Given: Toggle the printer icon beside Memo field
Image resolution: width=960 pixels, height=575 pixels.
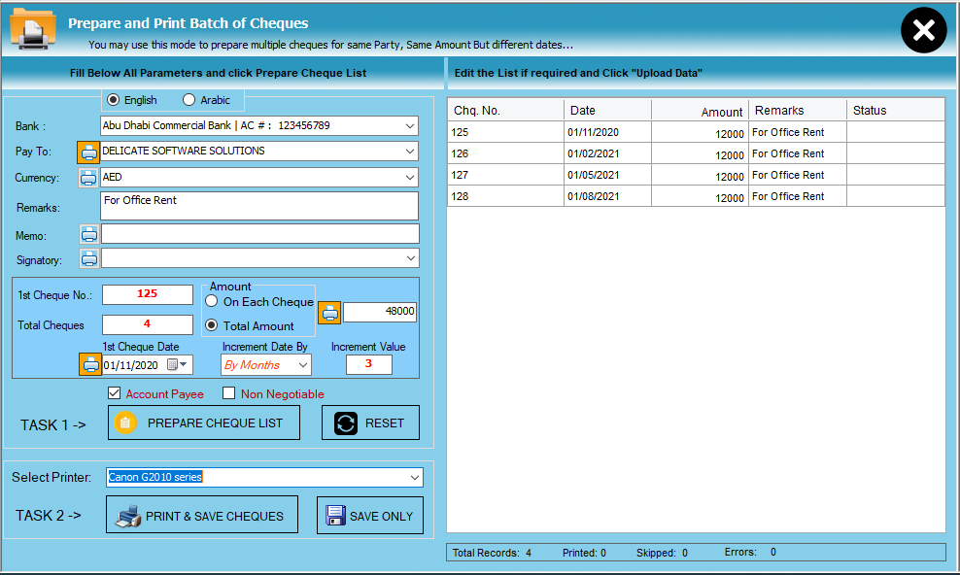Looking at the screenshot, I should [x=88, y=233].
